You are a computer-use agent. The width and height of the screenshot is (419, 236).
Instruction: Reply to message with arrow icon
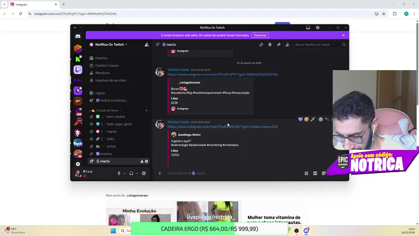coord(327,119)
